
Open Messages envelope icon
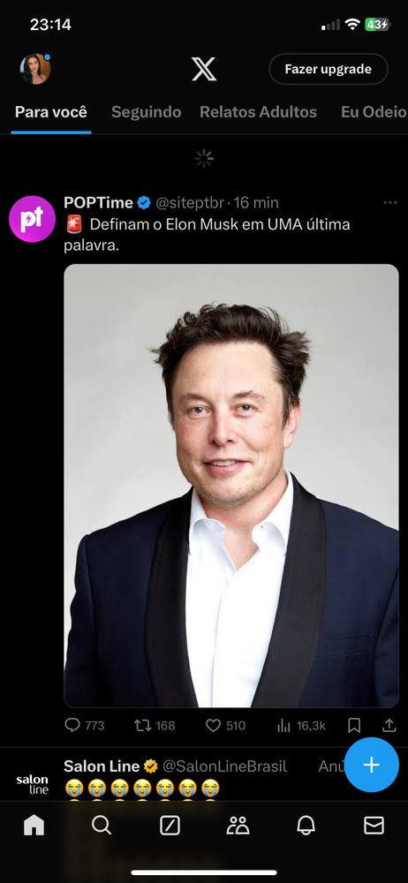[374, 826]
